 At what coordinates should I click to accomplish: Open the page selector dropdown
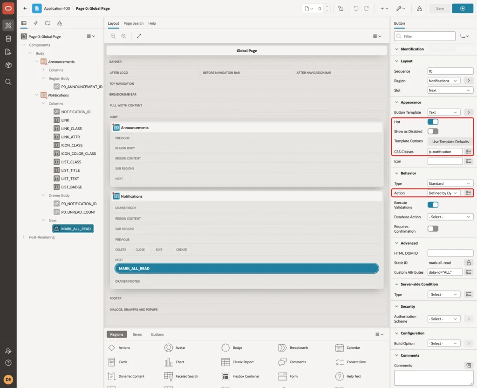(x=309, y=8)
